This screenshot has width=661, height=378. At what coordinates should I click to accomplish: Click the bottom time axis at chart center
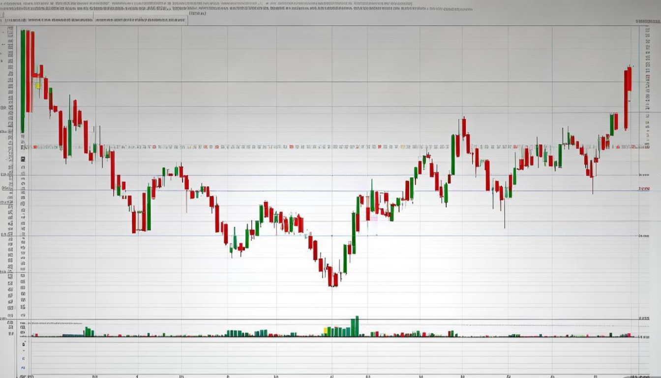331,376
